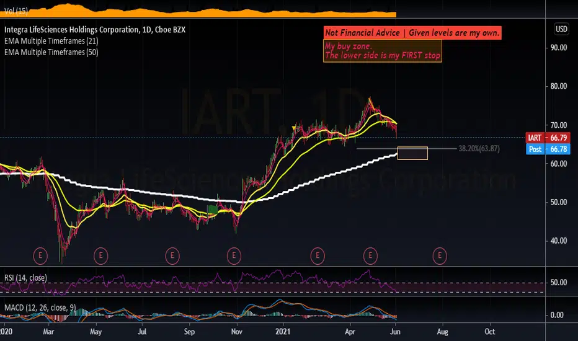Click the RSI 50.00 scale value
The height and width of the screenshot is (341, 578).
[x=558, y=283]
